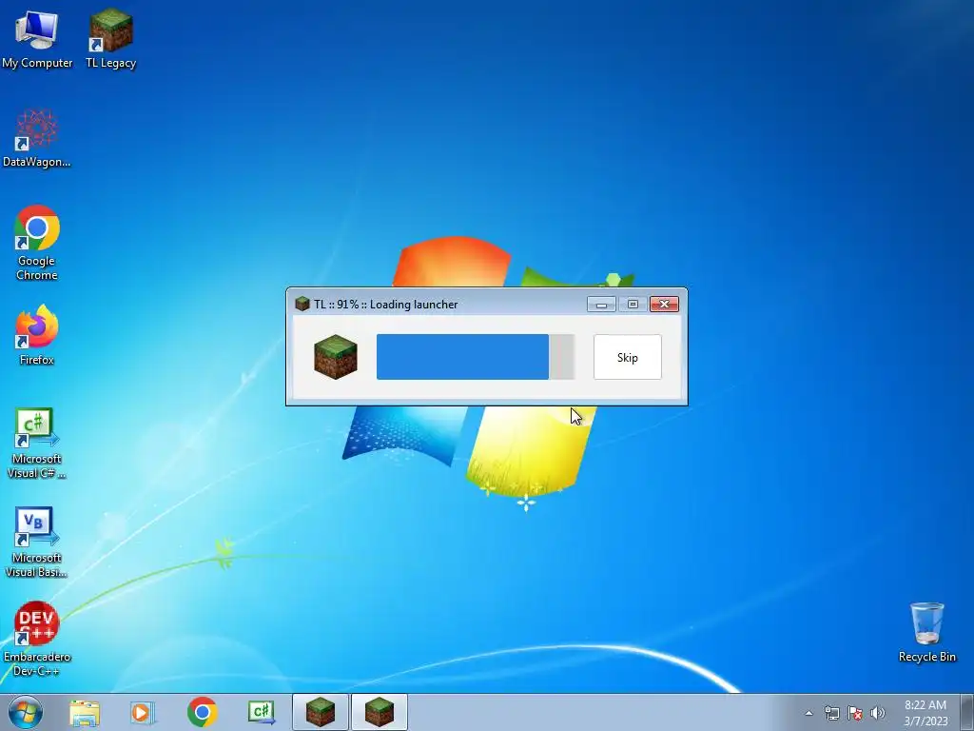The height and width of the screenshot is (731, 974).
Task: Click Show Desktop strip at taskbar end
Action: pos(967,712)
